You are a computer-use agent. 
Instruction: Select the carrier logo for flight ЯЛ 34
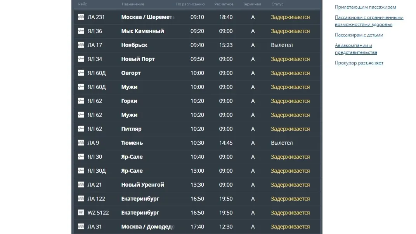[x=81, y=59]
